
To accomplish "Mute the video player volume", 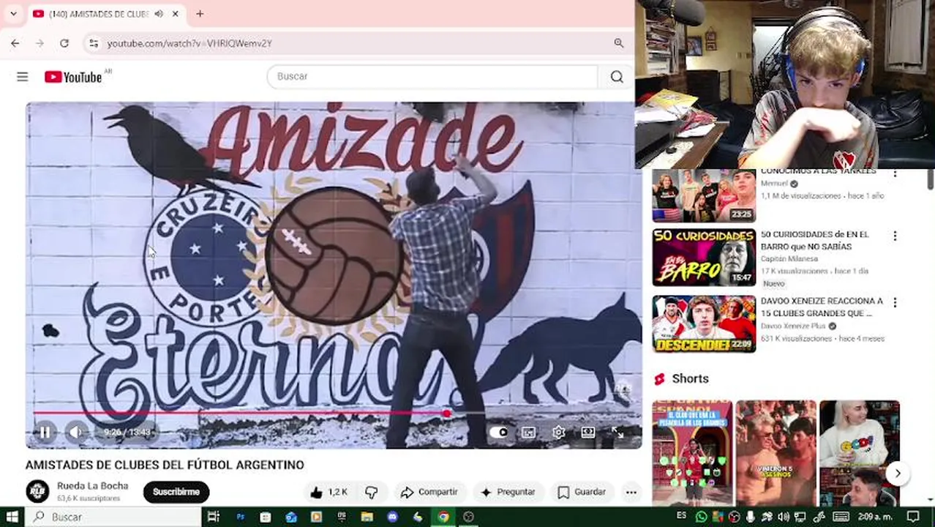I will click(x=75, y=433).
